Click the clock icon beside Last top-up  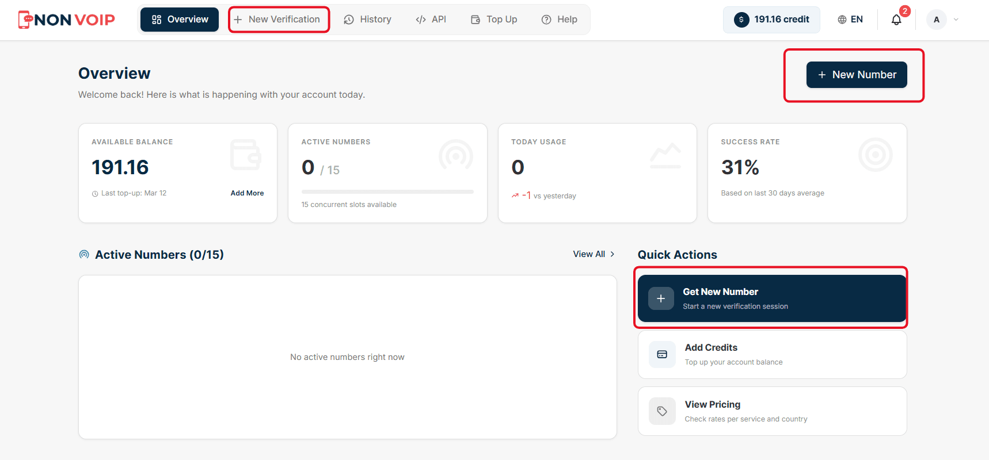coord(95,194)
